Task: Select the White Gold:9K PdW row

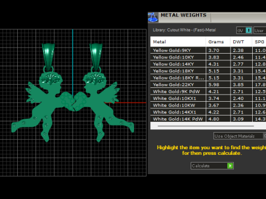Action: click(208, 91)
